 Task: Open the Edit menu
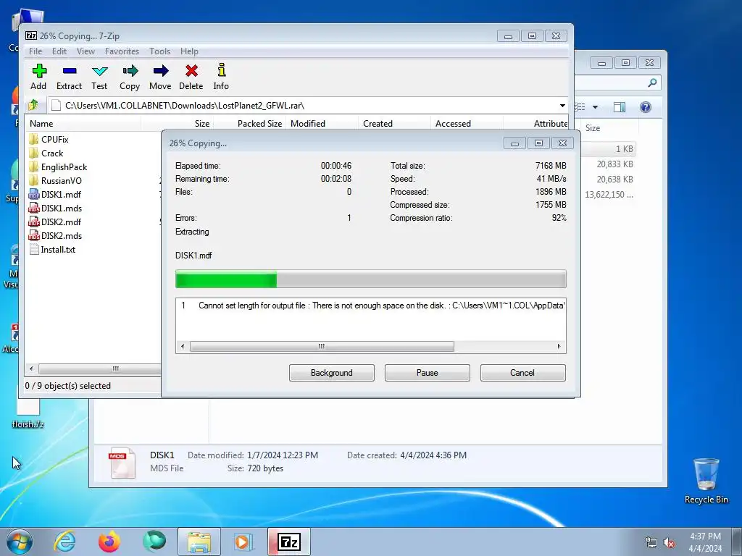[59, 51]
